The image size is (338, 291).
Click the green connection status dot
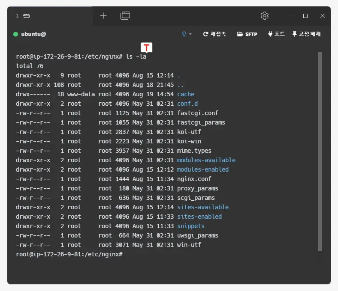coord(16,34)
